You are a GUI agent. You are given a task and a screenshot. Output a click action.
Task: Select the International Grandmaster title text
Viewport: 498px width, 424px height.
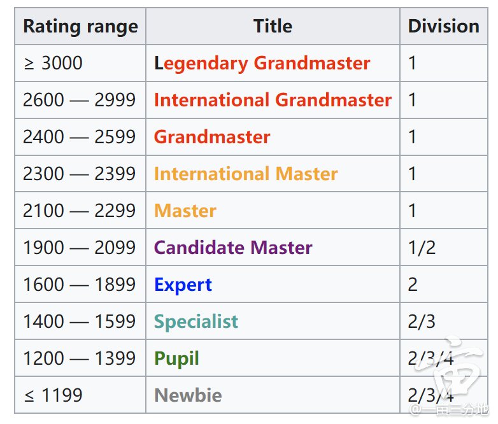point(273,100)
